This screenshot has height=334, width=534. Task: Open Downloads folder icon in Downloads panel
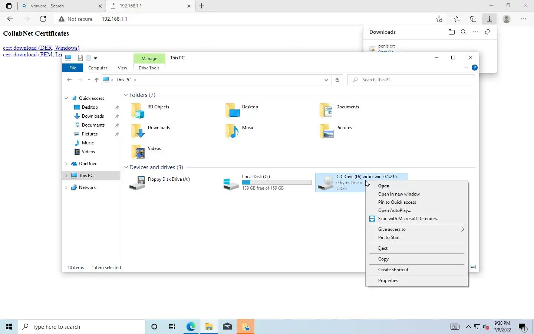tap(451, 32)
